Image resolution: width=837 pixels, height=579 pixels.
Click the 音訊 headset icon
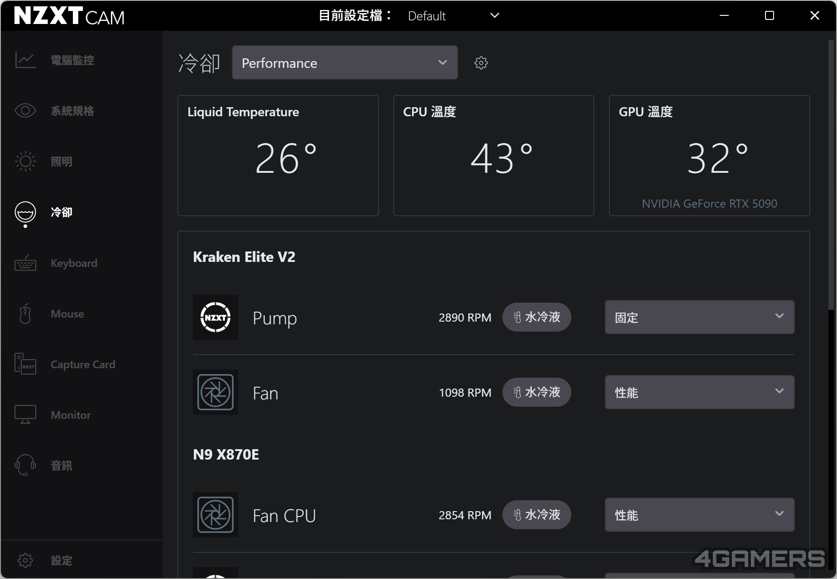[25, 465]
